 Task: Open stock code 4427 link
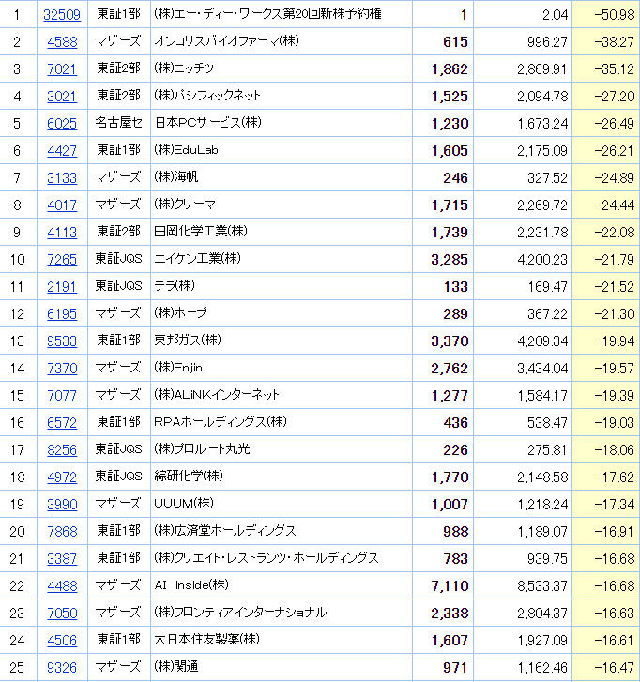(x=62, y=151)
